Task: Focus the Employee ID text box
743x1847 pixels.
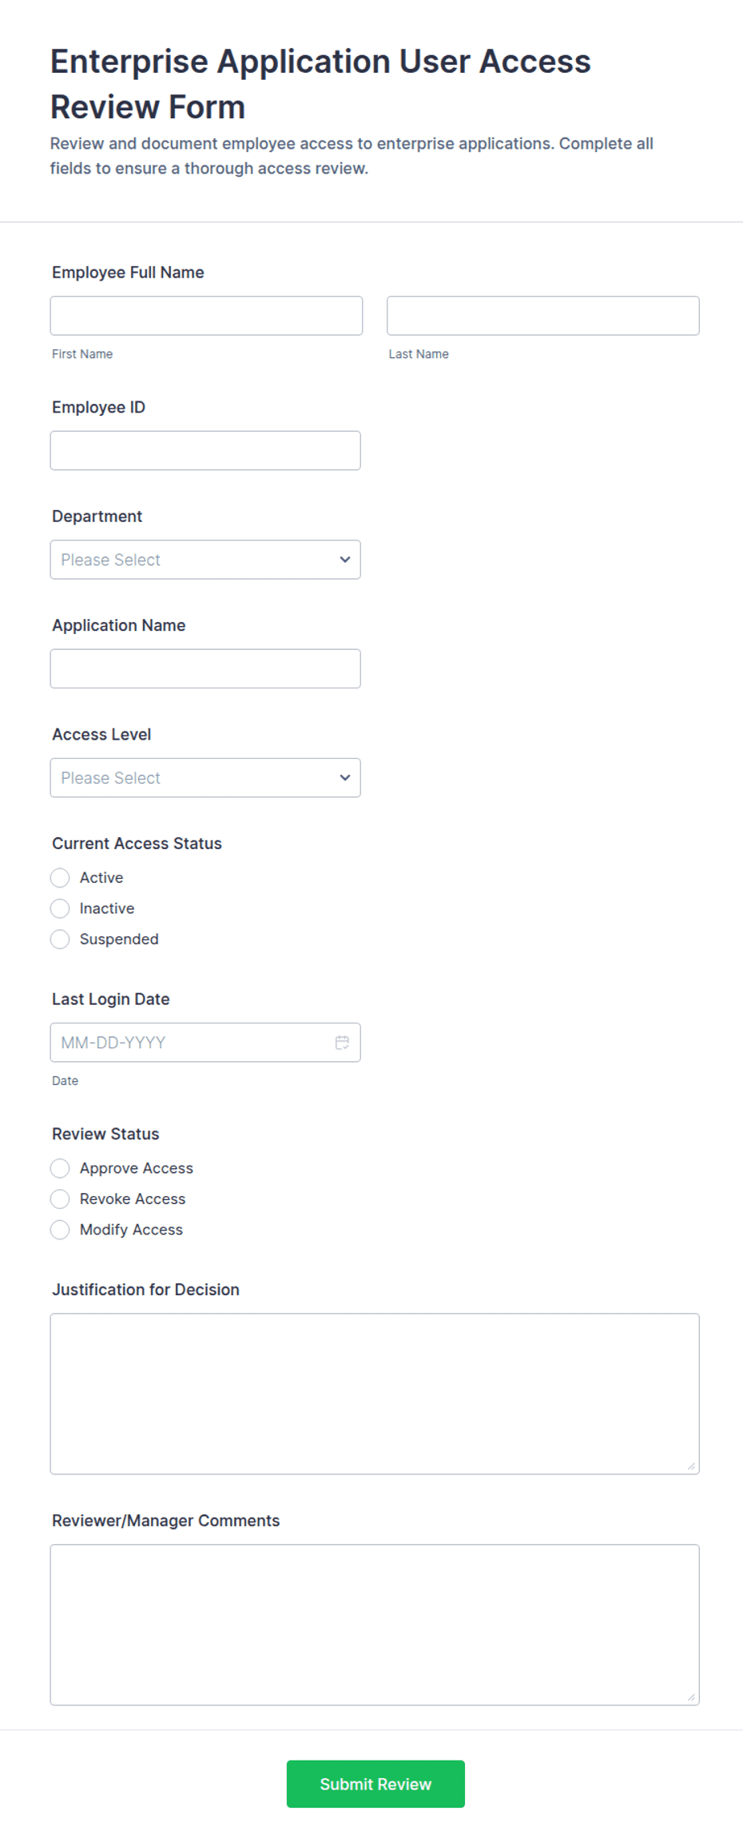Action: pyautogui.click(x=205, y=451)
